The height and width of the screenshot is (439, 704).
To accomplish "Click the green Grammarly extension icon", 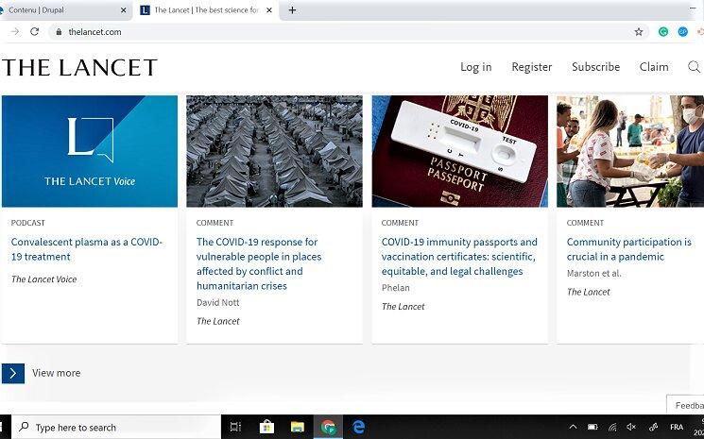I will tap(663, 31).
